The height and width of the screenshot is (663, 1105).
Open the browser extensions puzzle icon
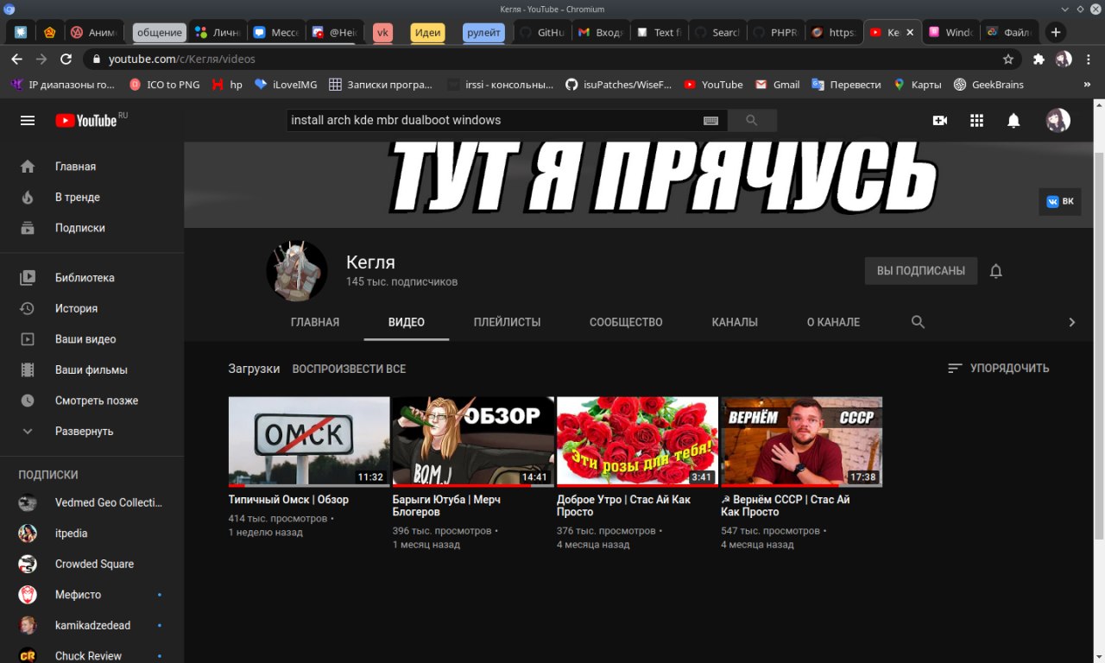click(x=1039, y=59)
